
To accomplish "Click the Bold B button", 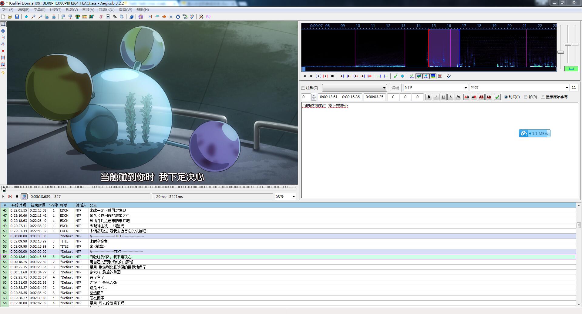I will coord(429,97).
